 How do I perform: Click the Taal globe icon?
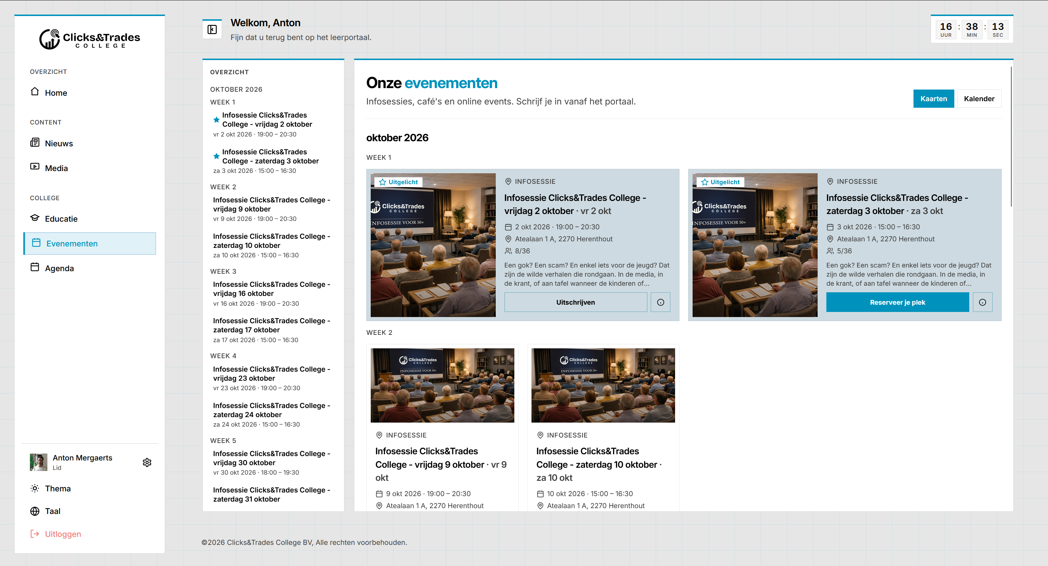pos(35,511)
